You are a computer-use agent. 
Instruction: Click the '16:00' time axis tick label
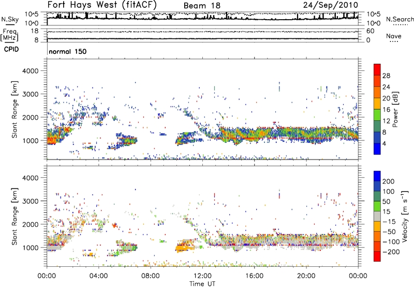pyautogui.click(x=254, y=276)
